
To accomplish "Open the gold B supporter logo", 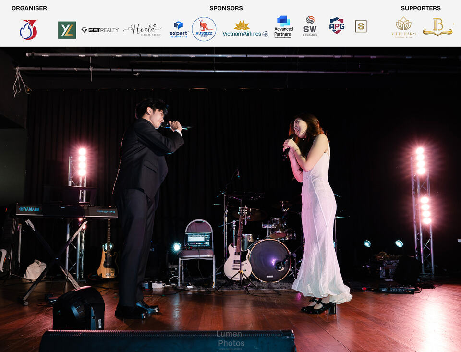I will [437, 27].
